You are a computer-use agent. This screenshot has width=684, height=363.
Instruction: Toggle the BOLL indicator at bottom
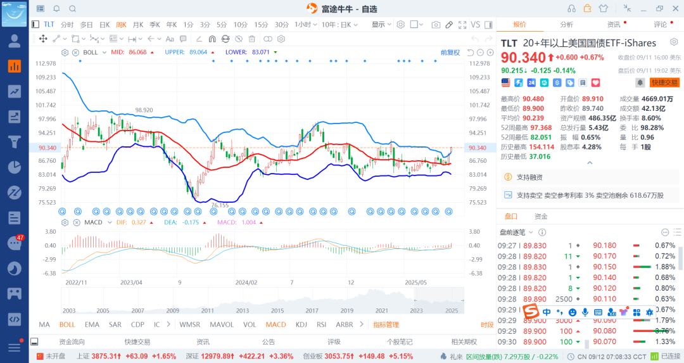click(67, 324)
